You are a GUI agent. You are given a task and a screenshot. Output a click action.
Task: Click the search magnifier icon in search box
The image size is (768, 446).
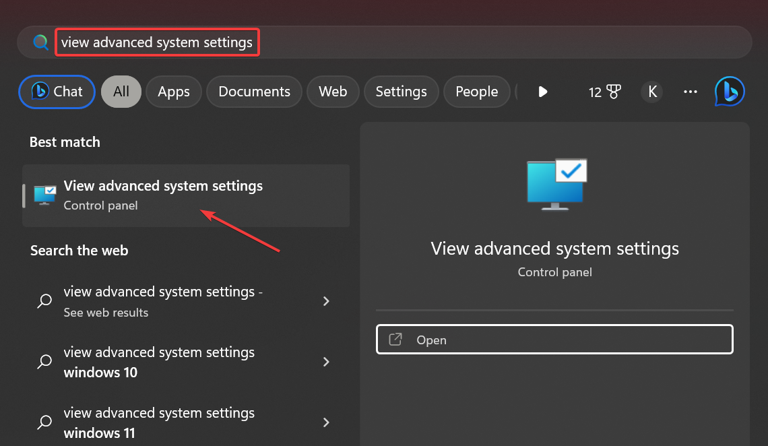click(x=41, y=42)
